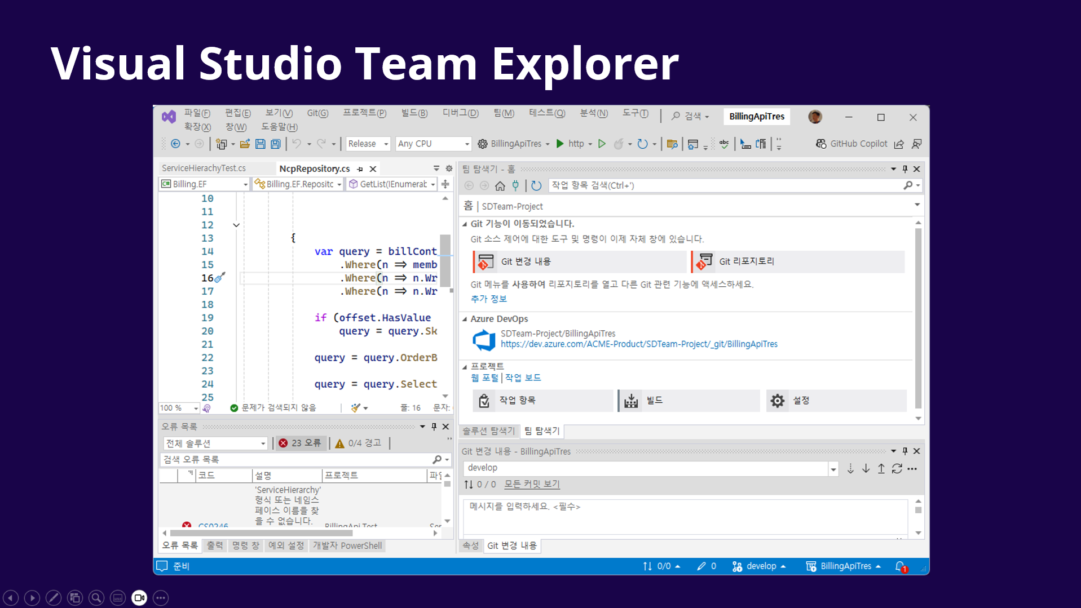Image resolution: width=1081 pixels, height=608 pixels.
Task: Click the save all files icon
Action: click(x=275, y=144)
